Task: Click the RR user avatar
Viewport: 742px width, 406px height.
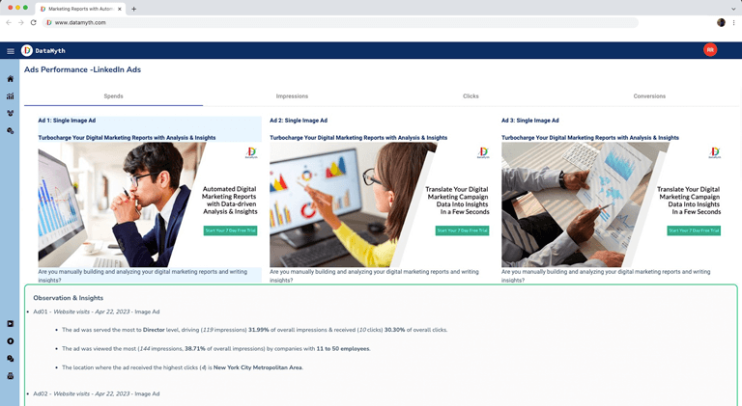Action: (x=710, y=49)
